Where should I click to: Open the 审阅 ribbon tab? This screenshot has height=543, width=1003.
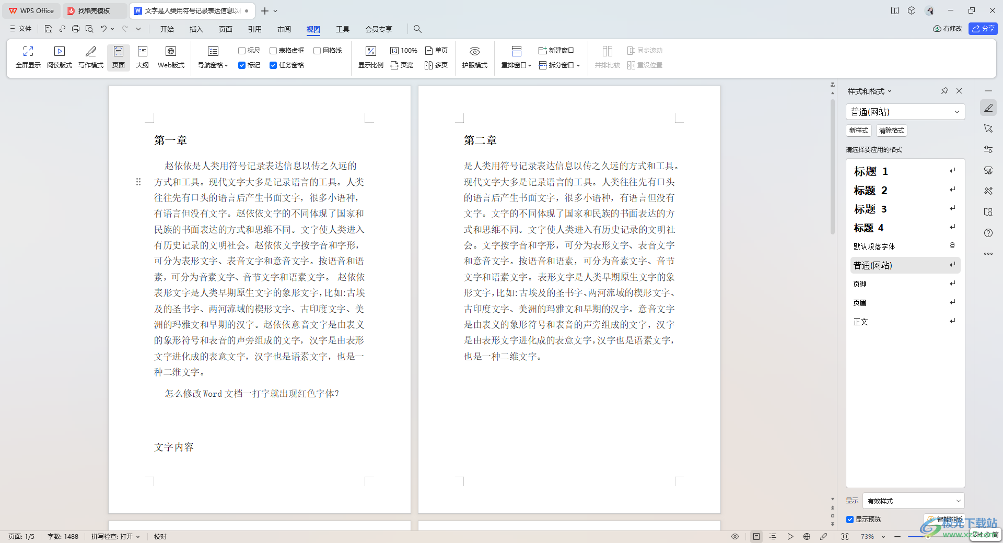pos(284,29)
